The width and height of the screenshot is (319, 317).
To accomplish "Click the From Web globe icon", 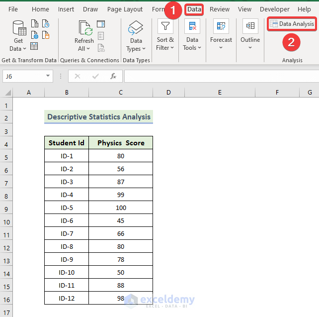I will (x=34, y=35).
